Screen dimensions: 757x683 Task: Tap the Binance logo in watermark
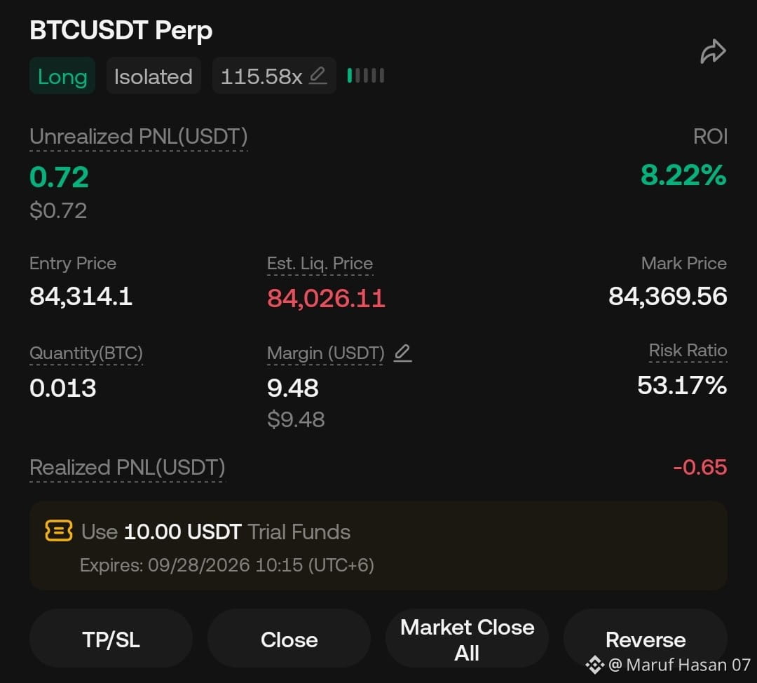click(595, 665)
